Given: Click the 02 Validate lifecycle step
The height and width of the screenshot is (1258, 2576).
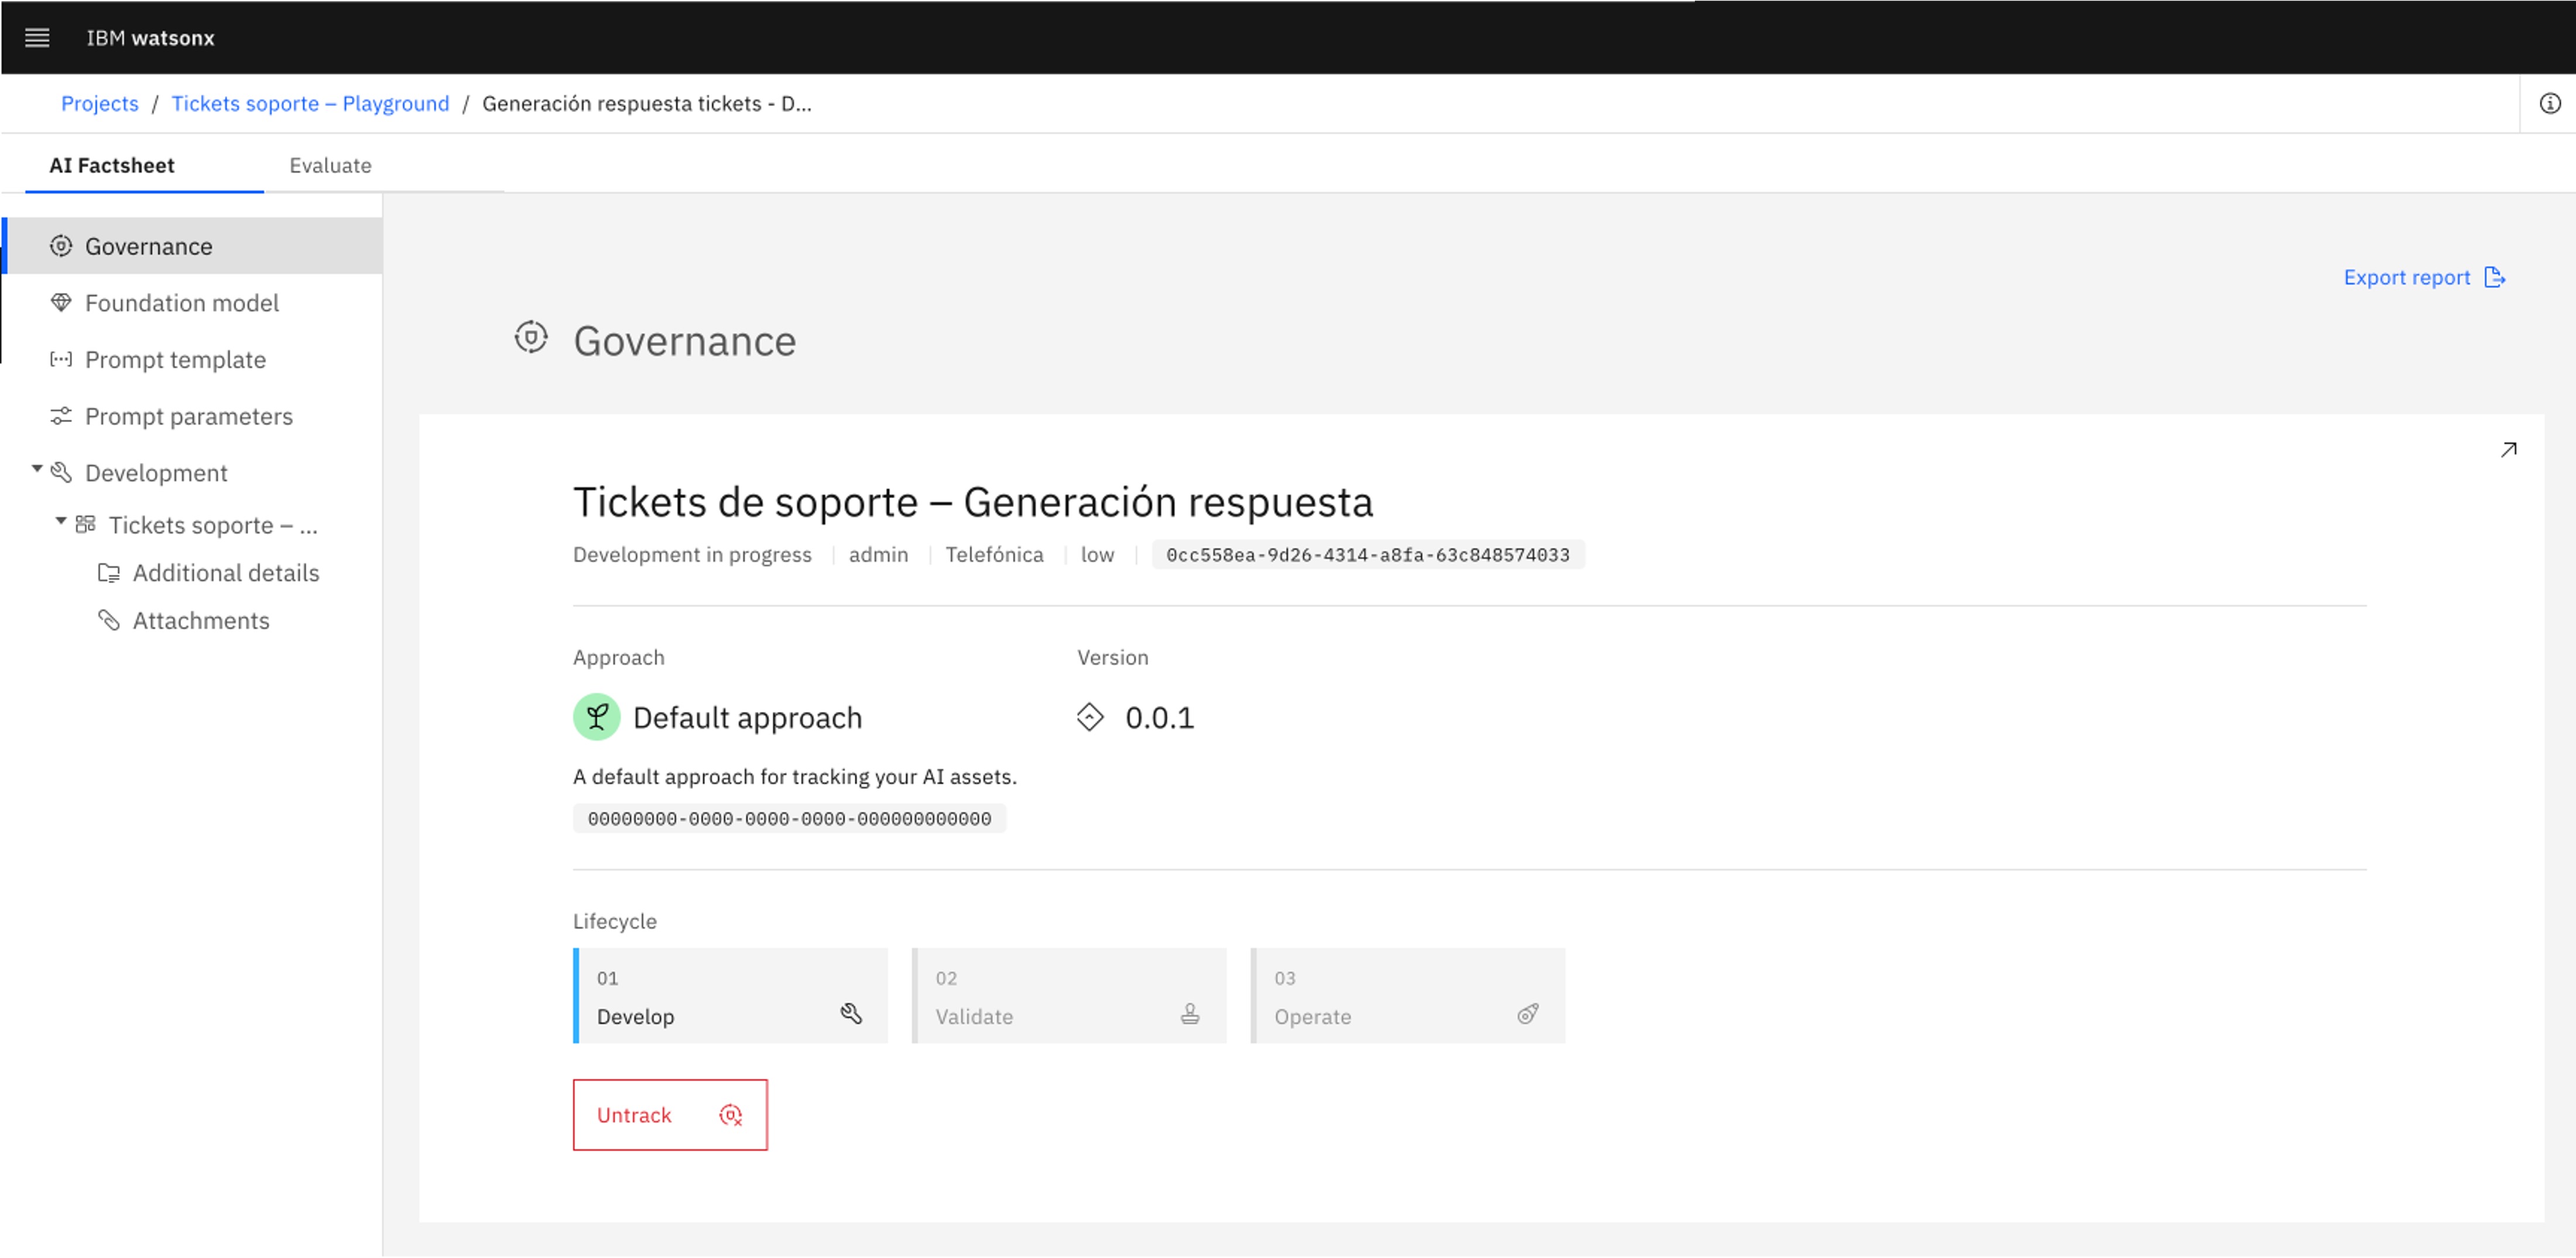Looking at the screenshot, I should tap(1069, 996).
